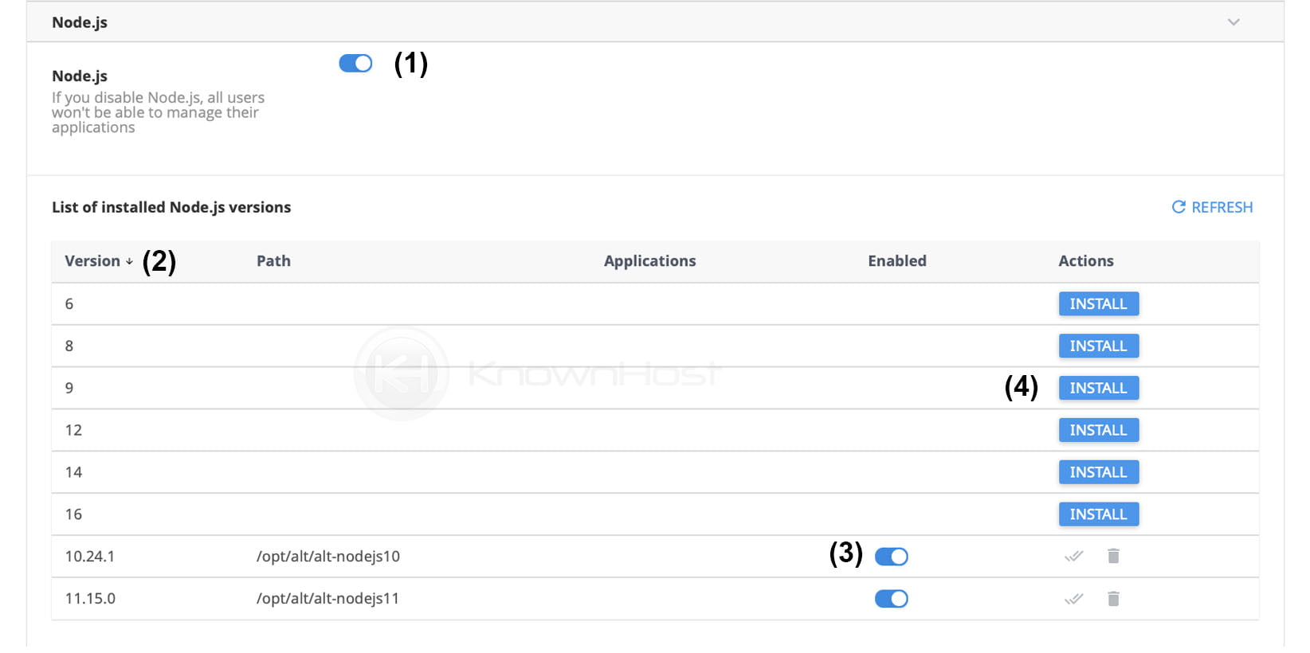Install Node.js version 9
This screenshot has height=653, width=1310.
tap(1098, 388)
